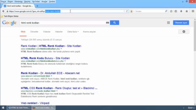Open Google apps grid icon
The image size is (196, 110).
click(168, 23)
